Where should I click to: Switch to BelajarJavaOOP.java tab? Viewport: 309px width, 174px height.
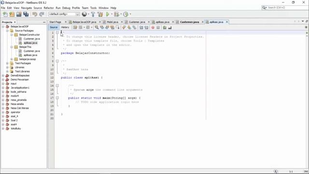(84, 22)
